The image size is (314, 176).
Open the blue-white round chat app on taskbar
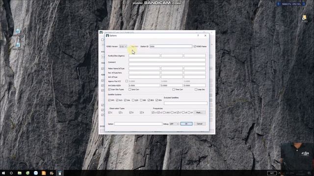[x=36, y=173]
